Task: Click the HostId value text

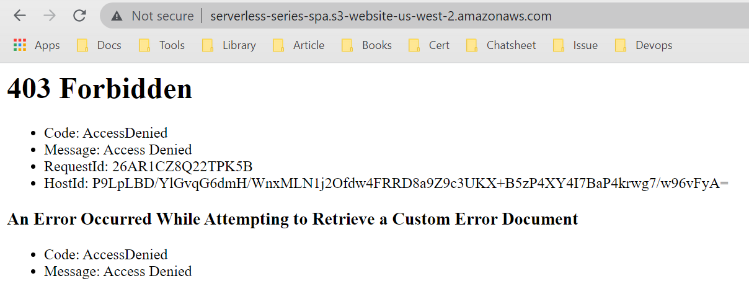Action: [410, 184]
